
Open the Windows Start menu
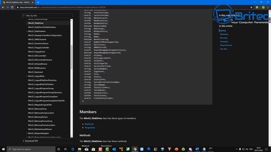(3, 149)
